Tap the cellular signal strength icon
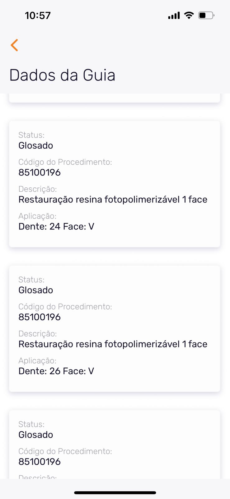This screenshot has height=499, width=230. (x=174, y=15)
